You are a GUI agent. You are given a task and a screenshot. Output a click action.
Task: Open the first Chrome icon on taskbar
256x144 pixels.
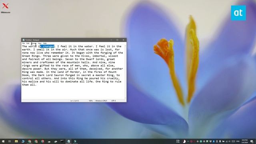30,141
